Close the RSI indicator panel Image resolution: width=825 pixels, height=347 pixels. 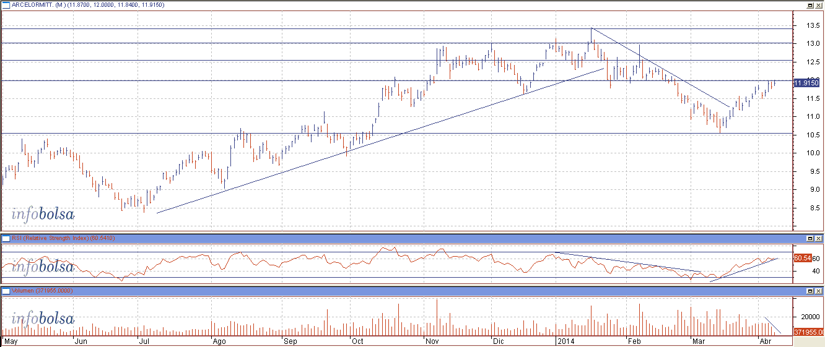(819, 238)
